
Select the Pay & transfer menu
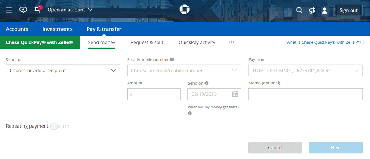(104, 29)
